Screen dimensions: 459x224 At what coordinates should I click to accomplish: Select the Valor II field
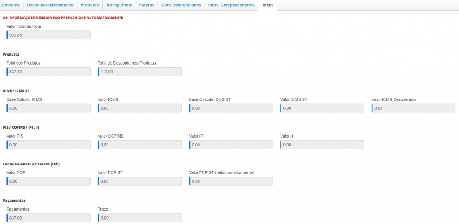click(322, 145)
